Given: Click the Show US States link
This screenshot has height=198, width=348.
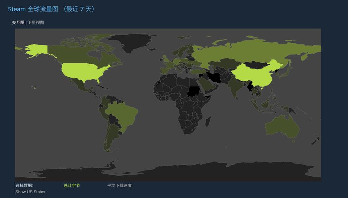Looking at the screenshot, I should pos(31,192).
